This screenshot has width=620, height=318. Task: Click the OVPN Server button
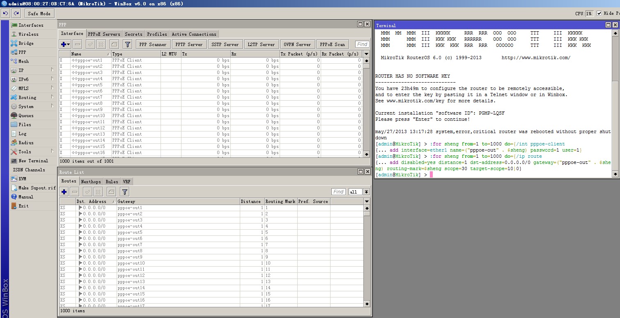click(x=297, y=44)
